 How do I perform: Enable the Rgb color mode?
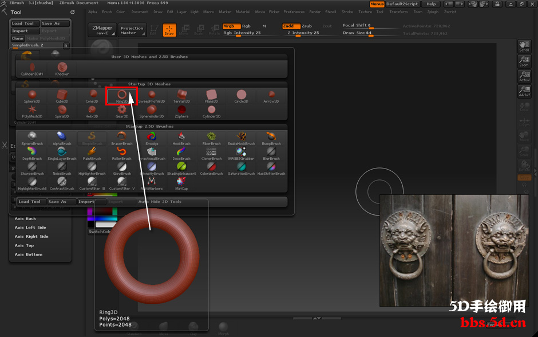tap(246, 26)
